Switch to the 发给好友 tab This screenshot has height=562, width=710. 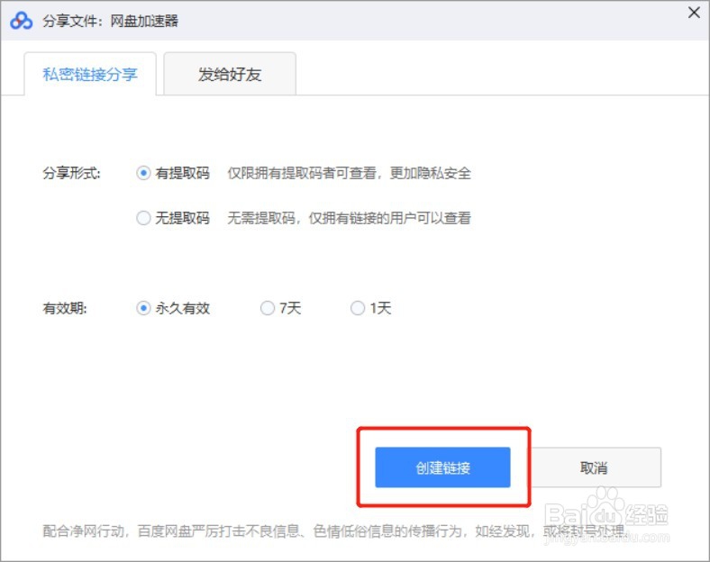point(230,74)
